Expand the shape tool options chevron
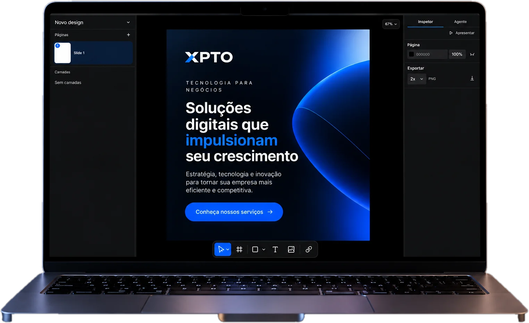 pos(264,250)
